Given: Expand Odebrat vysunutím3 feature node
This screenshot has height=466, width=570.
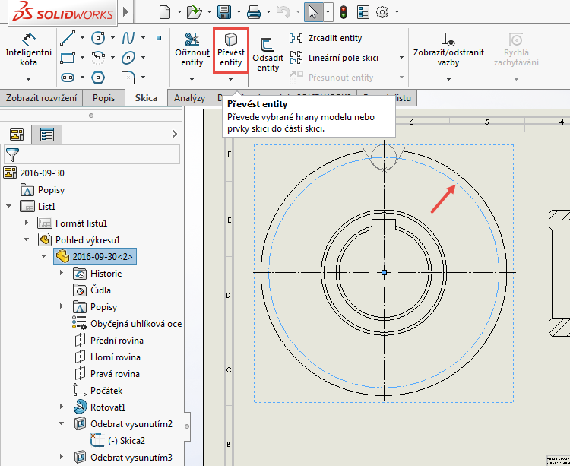Looking at the screenshot, I should (62, 457).
